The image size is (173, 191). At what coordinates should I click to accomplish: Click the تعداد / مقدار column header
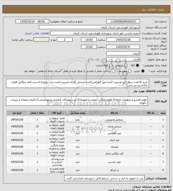click(37, 113)
